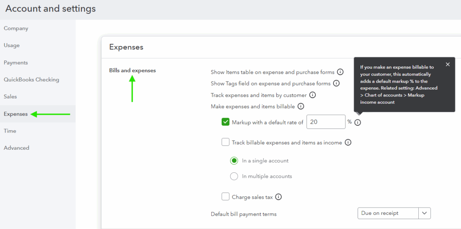
Task: Switch to the Sales settings section
Action: [x=11, y=96]
